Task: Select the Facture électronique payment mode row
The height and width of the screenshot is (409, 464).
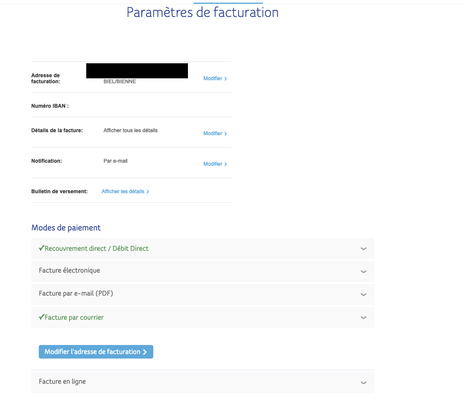Action: point(70,270)
